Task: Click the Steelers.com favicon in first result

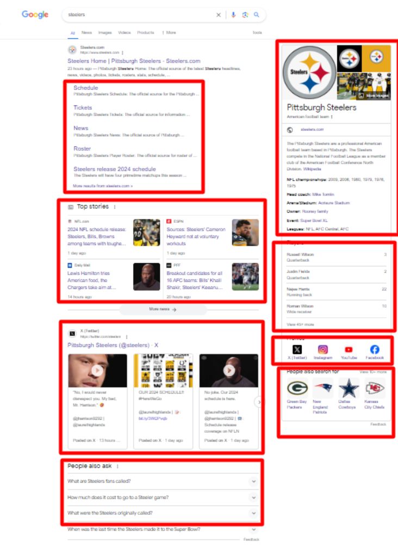Action: (x=72, y=50)
